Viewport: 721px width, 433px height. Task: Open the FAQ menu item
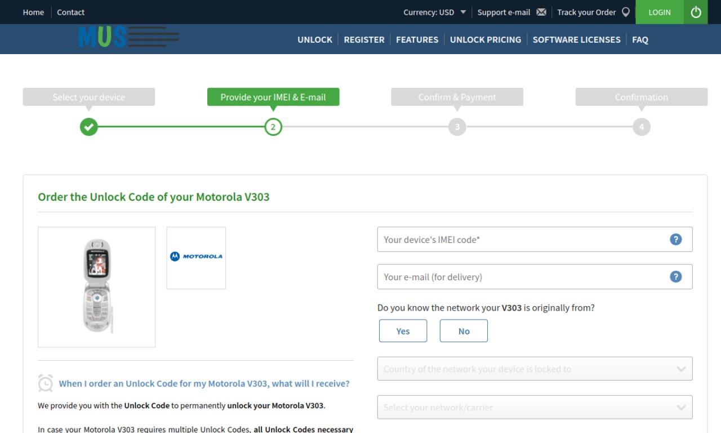[640, 39]
